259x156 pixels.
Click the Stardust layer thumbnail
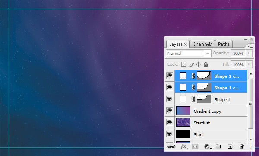(x=183, y=122)
